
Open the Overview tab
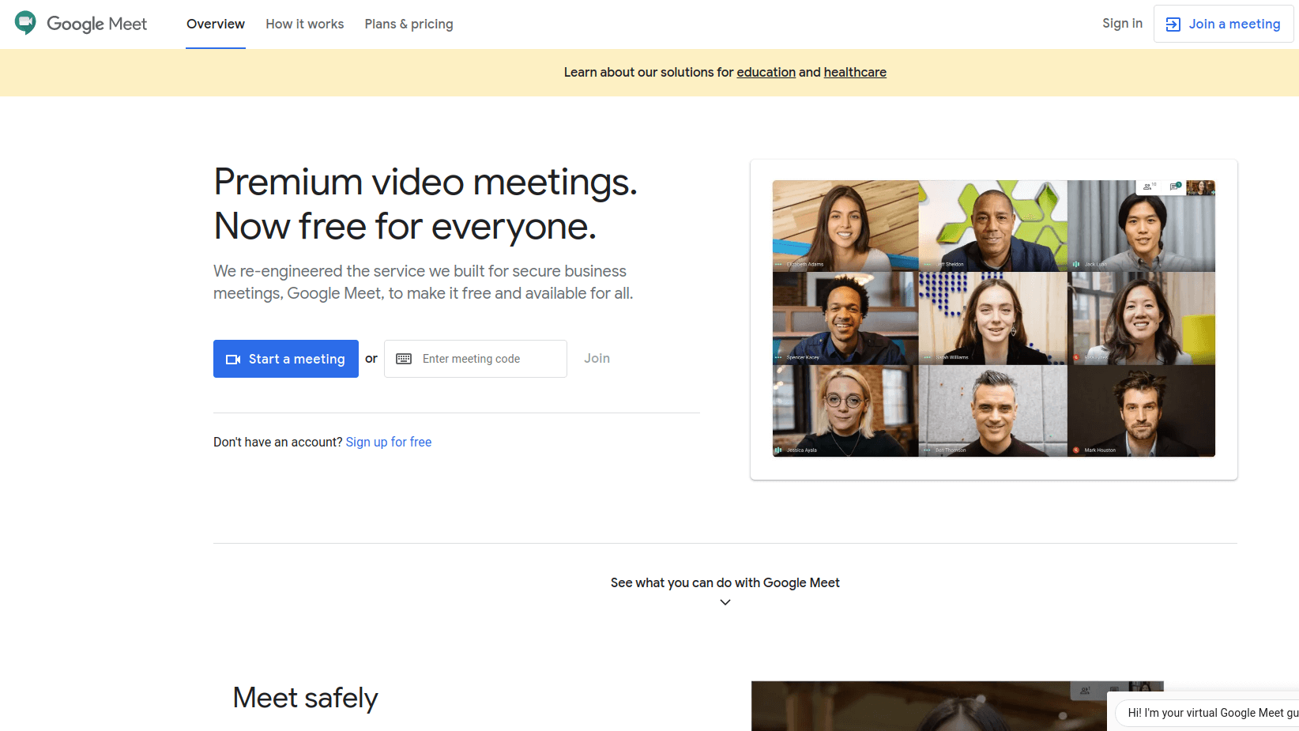(216, 24)
